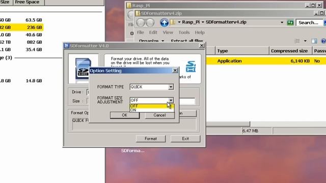Click the Format button in SDFormatter
The width and height of the screenshot is (326, 183).
[x=151, y=139]
